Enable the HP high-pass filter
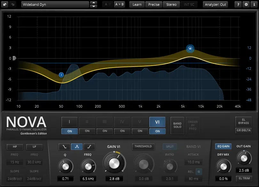259x187 pixels. (x=15, y=147)
